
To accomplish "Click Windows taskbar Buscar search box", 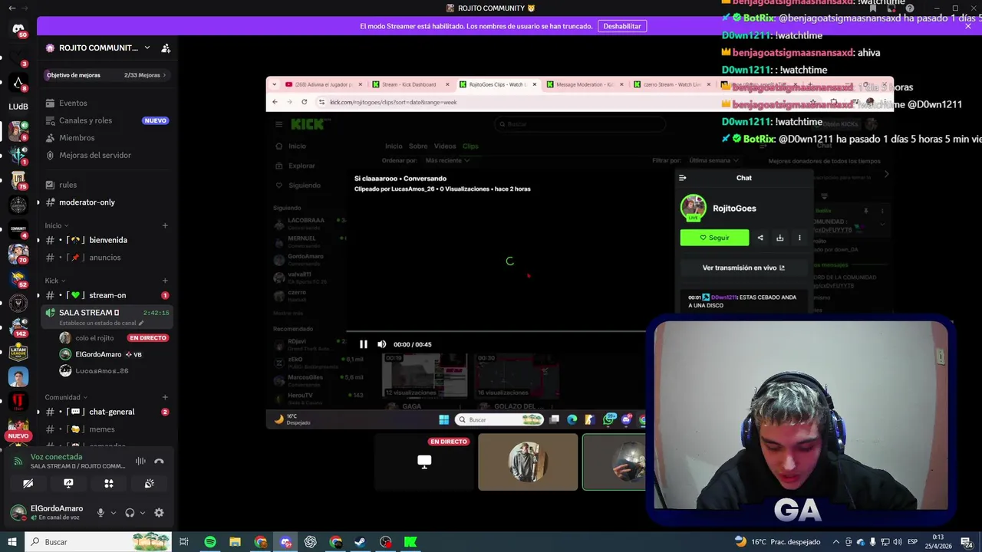I will coord(98,542).
